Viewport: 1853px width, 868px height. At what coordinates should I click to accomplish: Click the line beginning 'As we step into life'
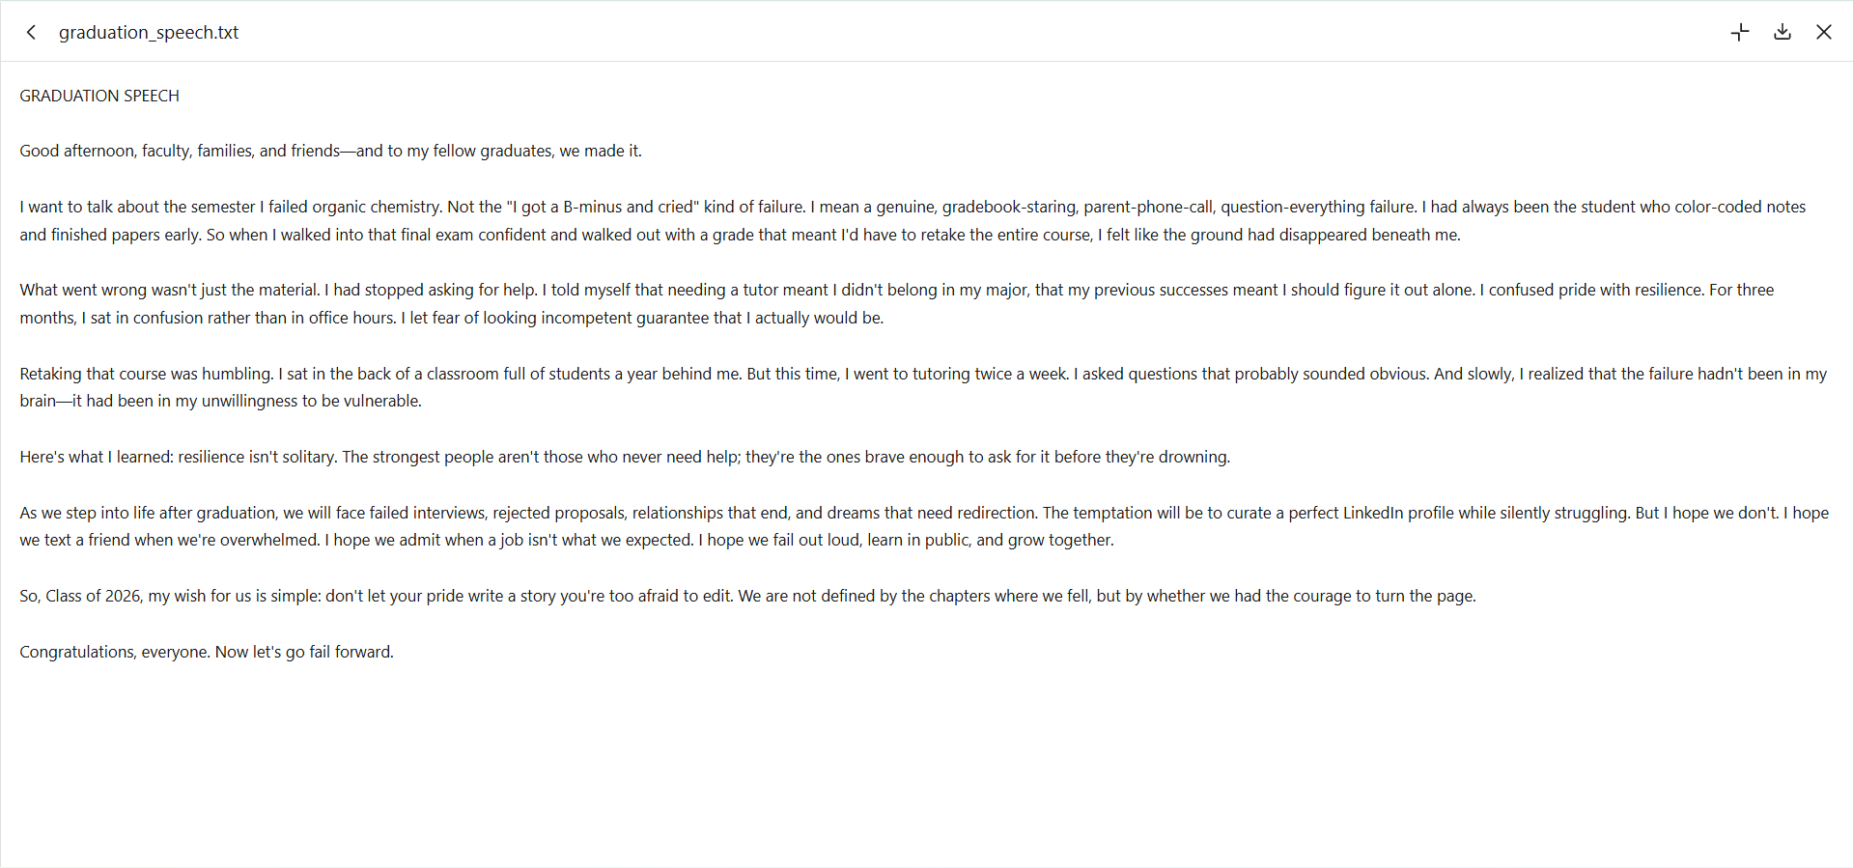[x=924, y=513]
